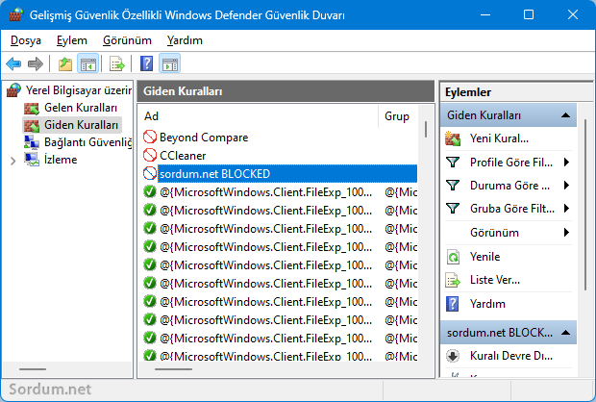Toggle the Action pane toolbar icon
The height and width of the screenshot is (402, 596).
(x=170, y=63)
